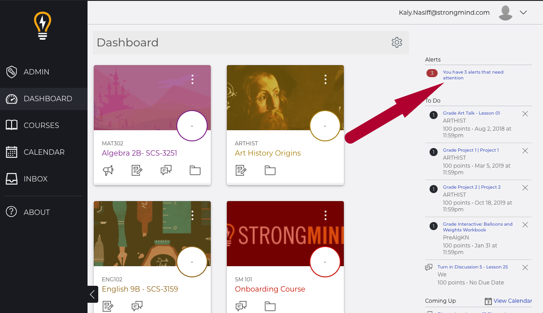Screen dimensions: 543x313
Task: Open Art History Origins files folder icon
Action: click(270, 170)
